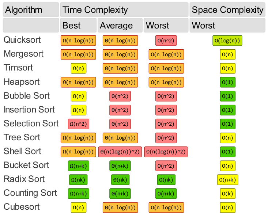Select the Average sub-column header
Viewport: 268px width, 217px height.
tap(116, 26)
